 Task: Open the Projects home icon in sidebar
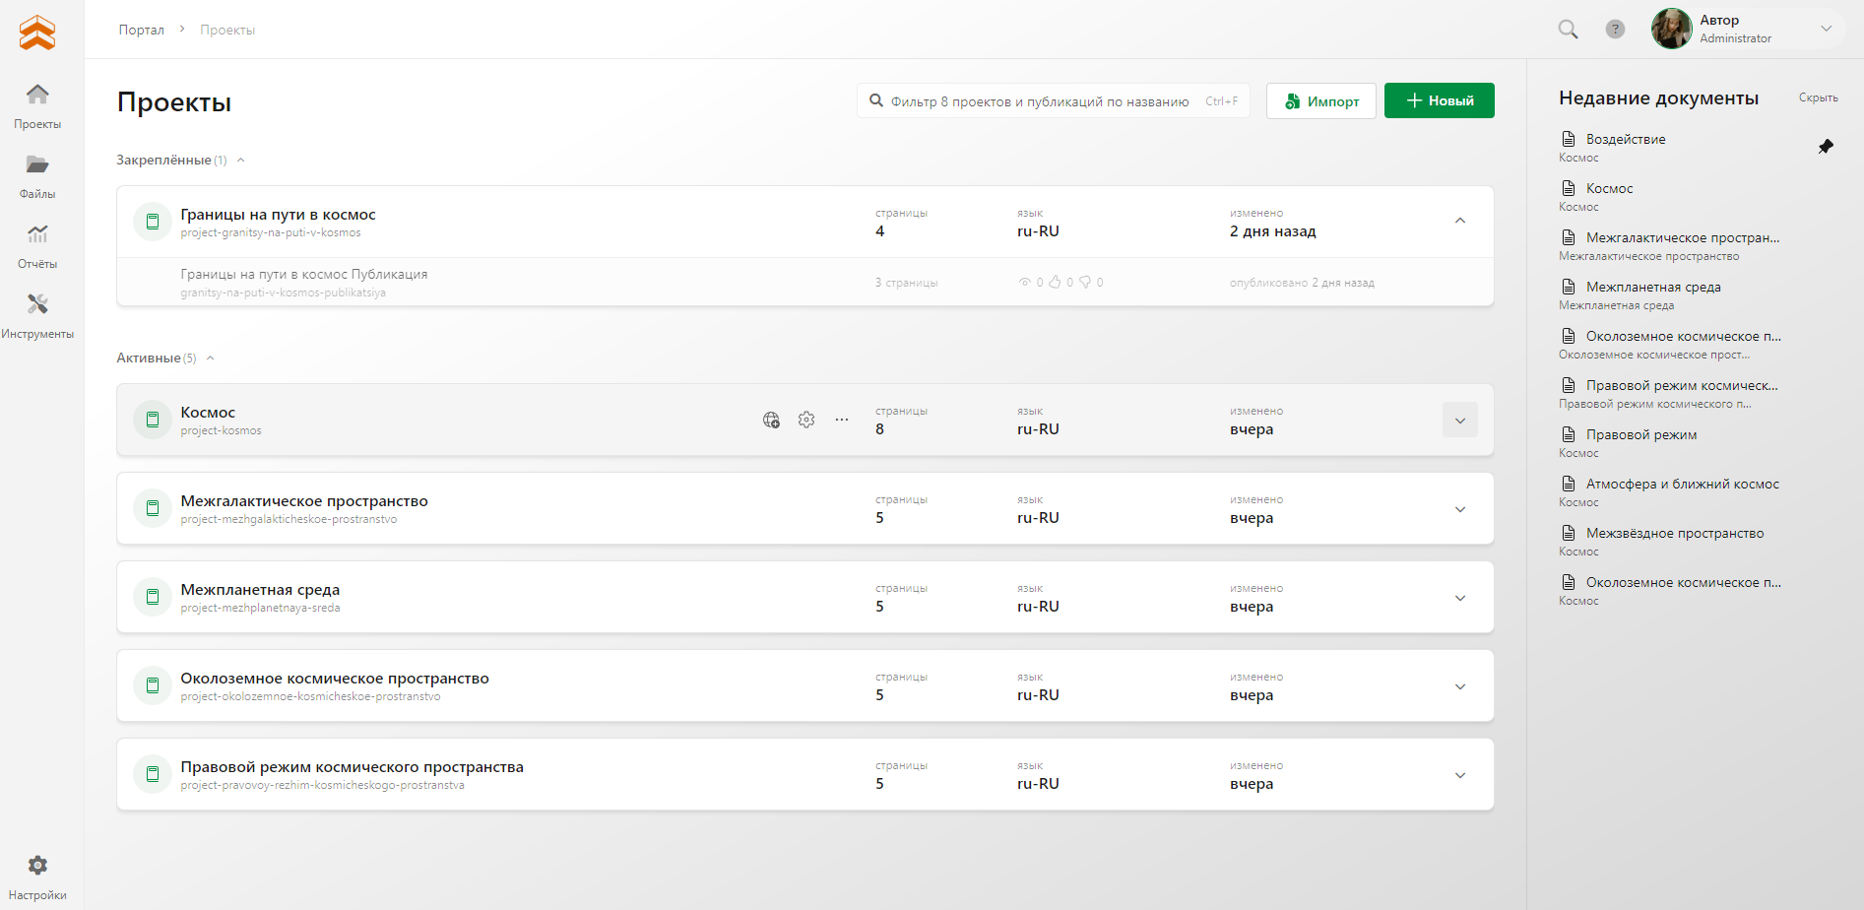click(x=37, y=95)
